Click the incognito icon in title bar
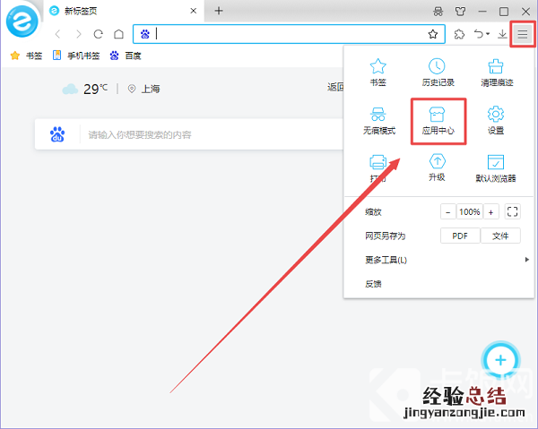The width and height of the screenshot is (538, 429). [x=438, y=12]
